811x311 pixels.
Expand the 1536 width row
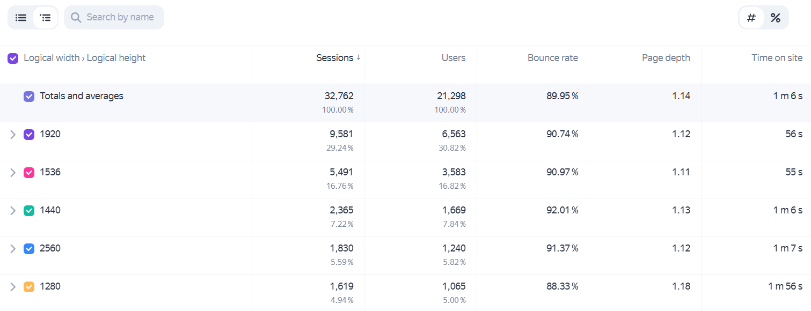tap(13, 173)
